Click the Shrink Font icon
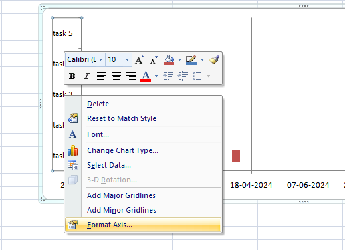The height and width of the screenshot is (250, 345). click(x=154, y=60)
